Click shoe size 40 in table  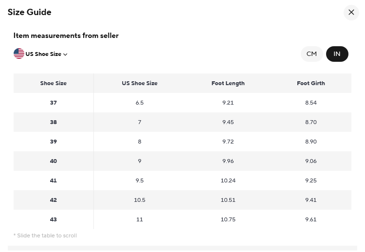(x=54, y=161)
